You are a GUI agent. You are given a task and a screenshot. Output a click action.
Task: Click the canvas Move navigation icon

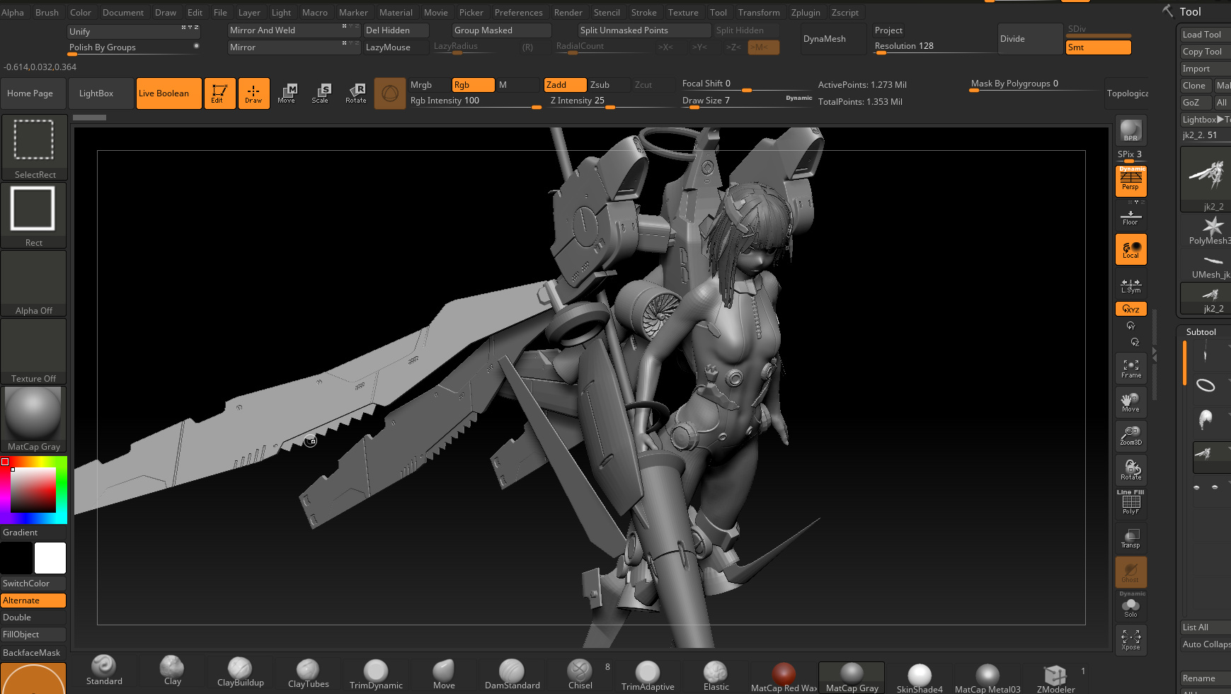click(x=1130, y=402)
